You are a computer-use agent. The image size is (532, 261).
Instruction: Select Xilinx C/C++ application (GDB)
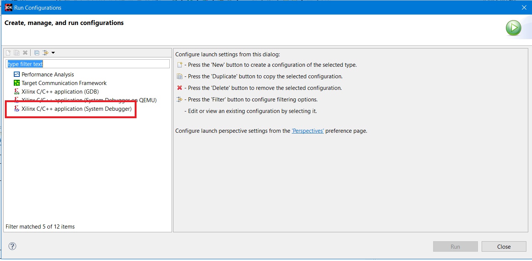tap(60, 92)
